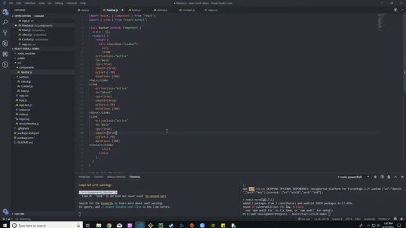The image size is (406, 228).
Task: Open notifications bell in status bar
Action: coord(402,219)
